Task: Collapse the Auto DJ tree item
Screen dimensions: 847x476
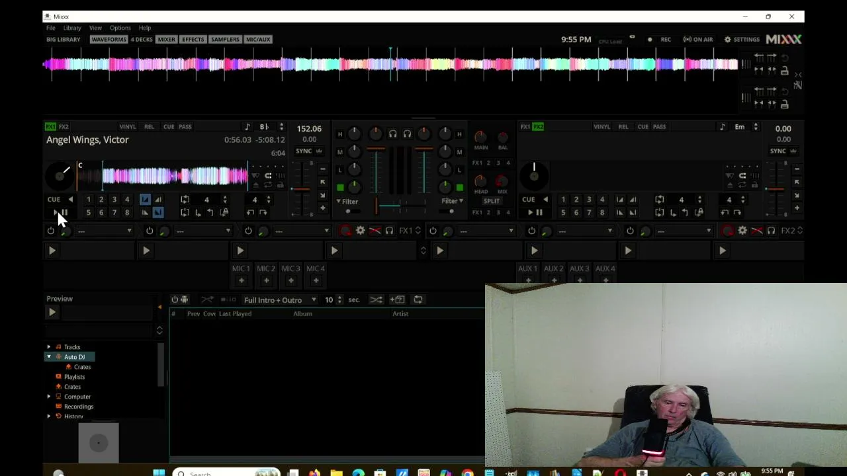Action: pyautogui.click(x=48, y=356)
